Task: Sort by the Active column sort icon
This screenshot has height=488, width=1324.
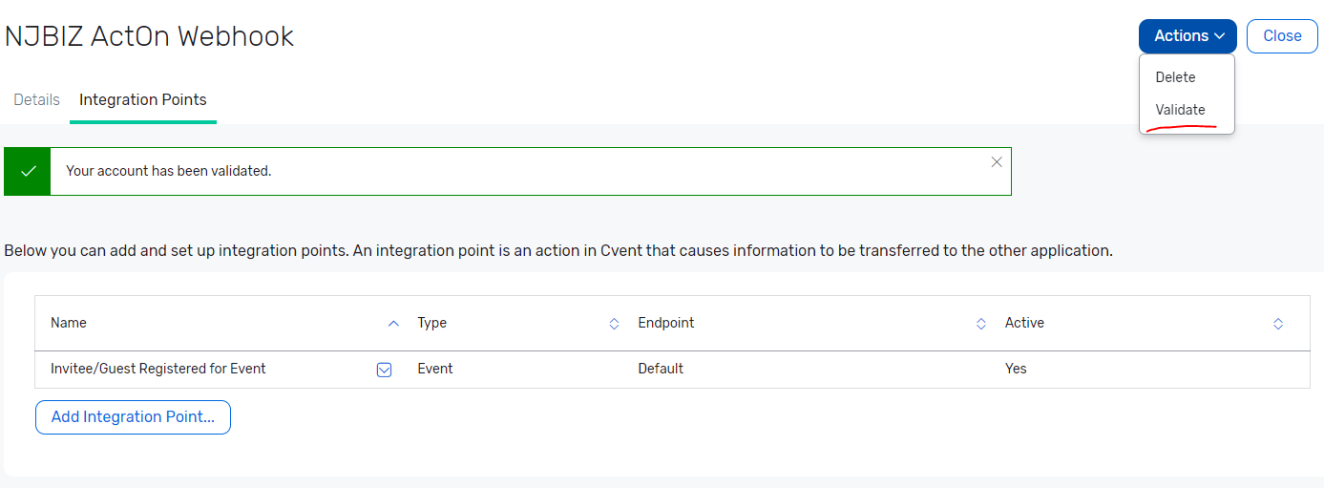Action: (1278, 324)
